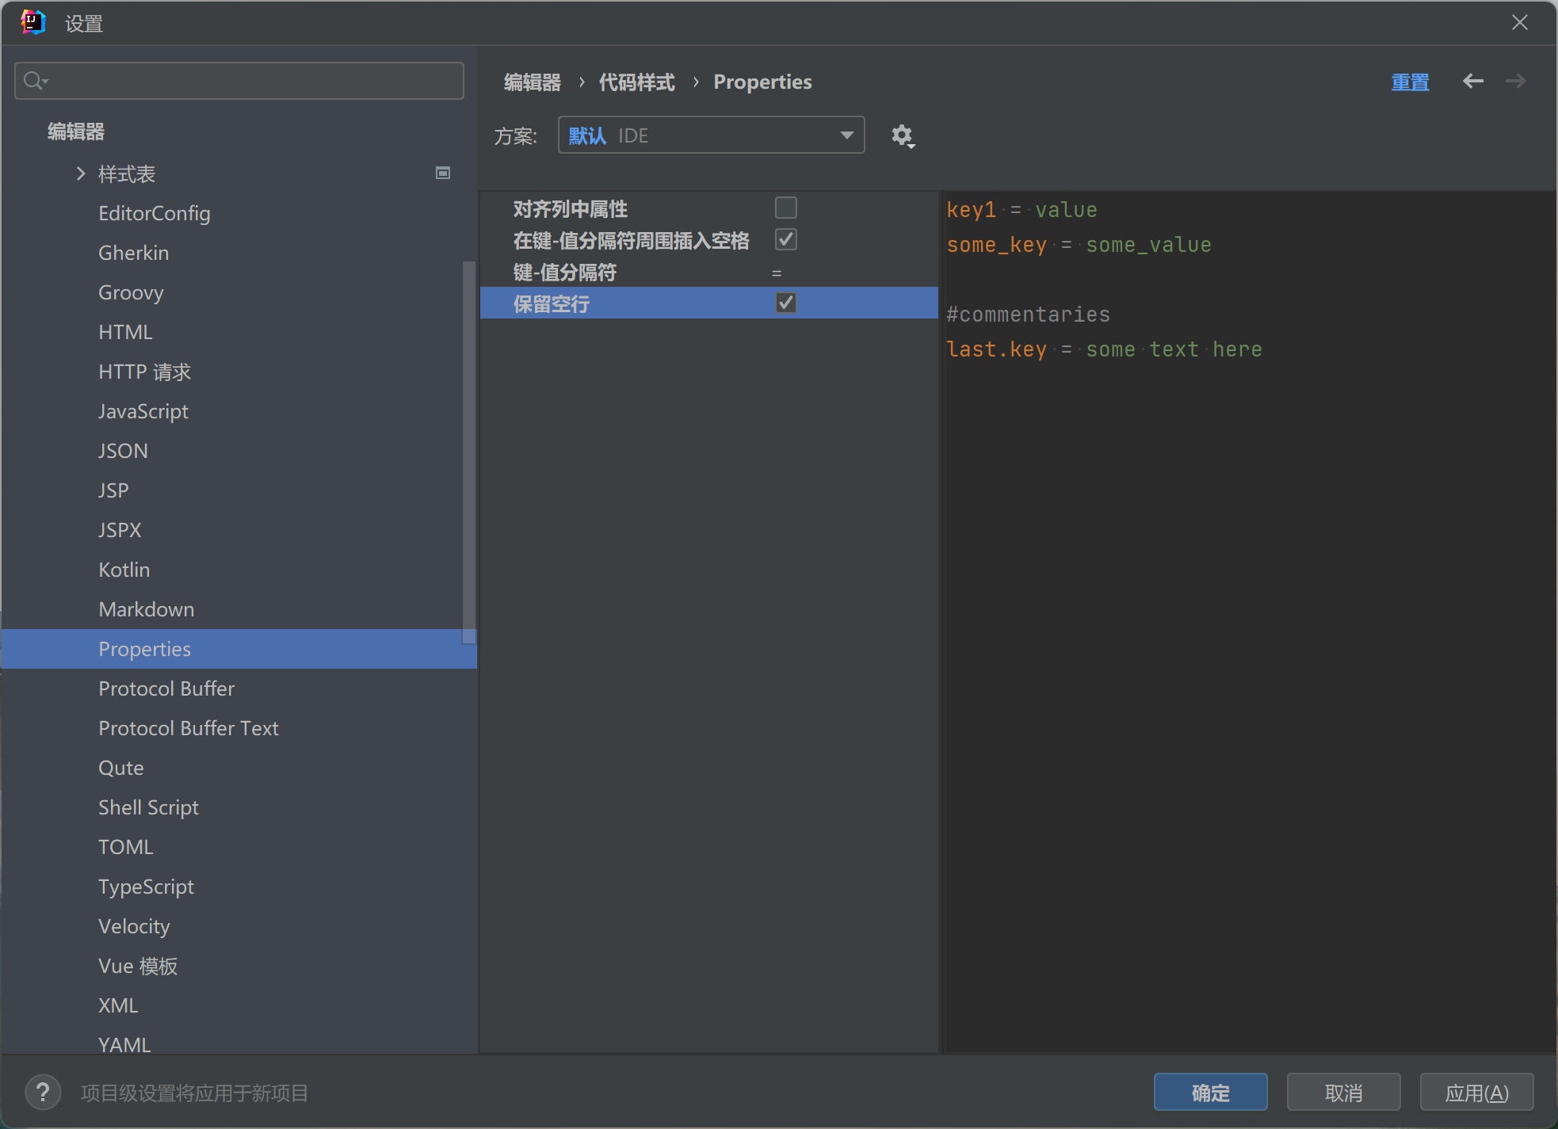
Task: Click the settings tree vertical scrollbar
Action: 468,452
